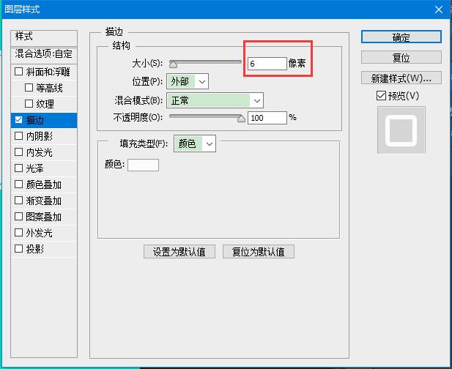
Task: Enable the 颜色叠加 checkbox
Action: point(19,184)
